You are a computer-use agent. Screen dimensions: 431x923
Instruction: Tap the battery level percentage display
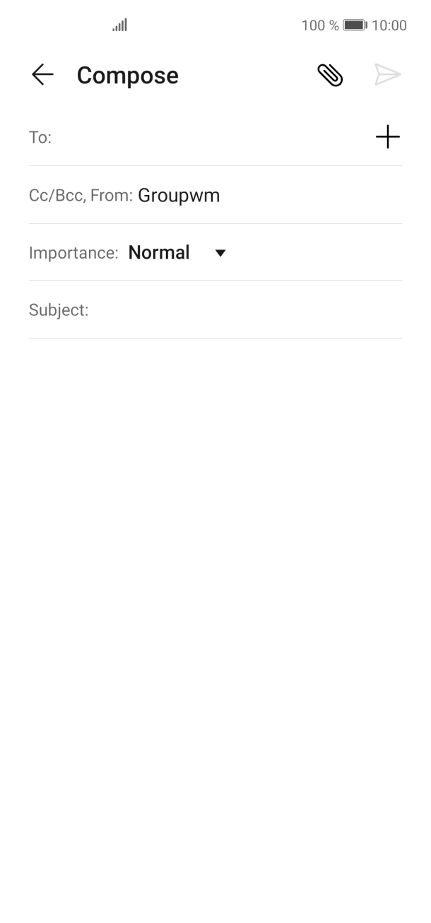point(316,25)
